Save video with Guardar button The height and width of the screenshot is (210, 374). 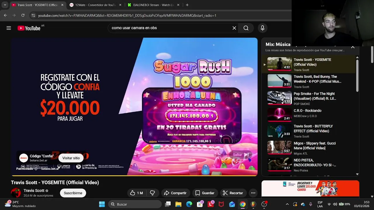[x=205, y=193]
